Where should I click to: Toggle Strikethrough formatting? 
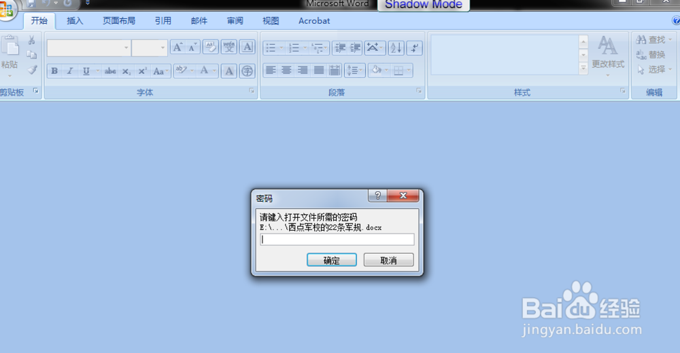[110, 71]
